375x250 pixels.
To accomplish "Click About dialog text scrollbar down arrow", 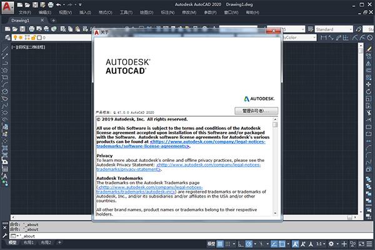I will pos(275,212).
